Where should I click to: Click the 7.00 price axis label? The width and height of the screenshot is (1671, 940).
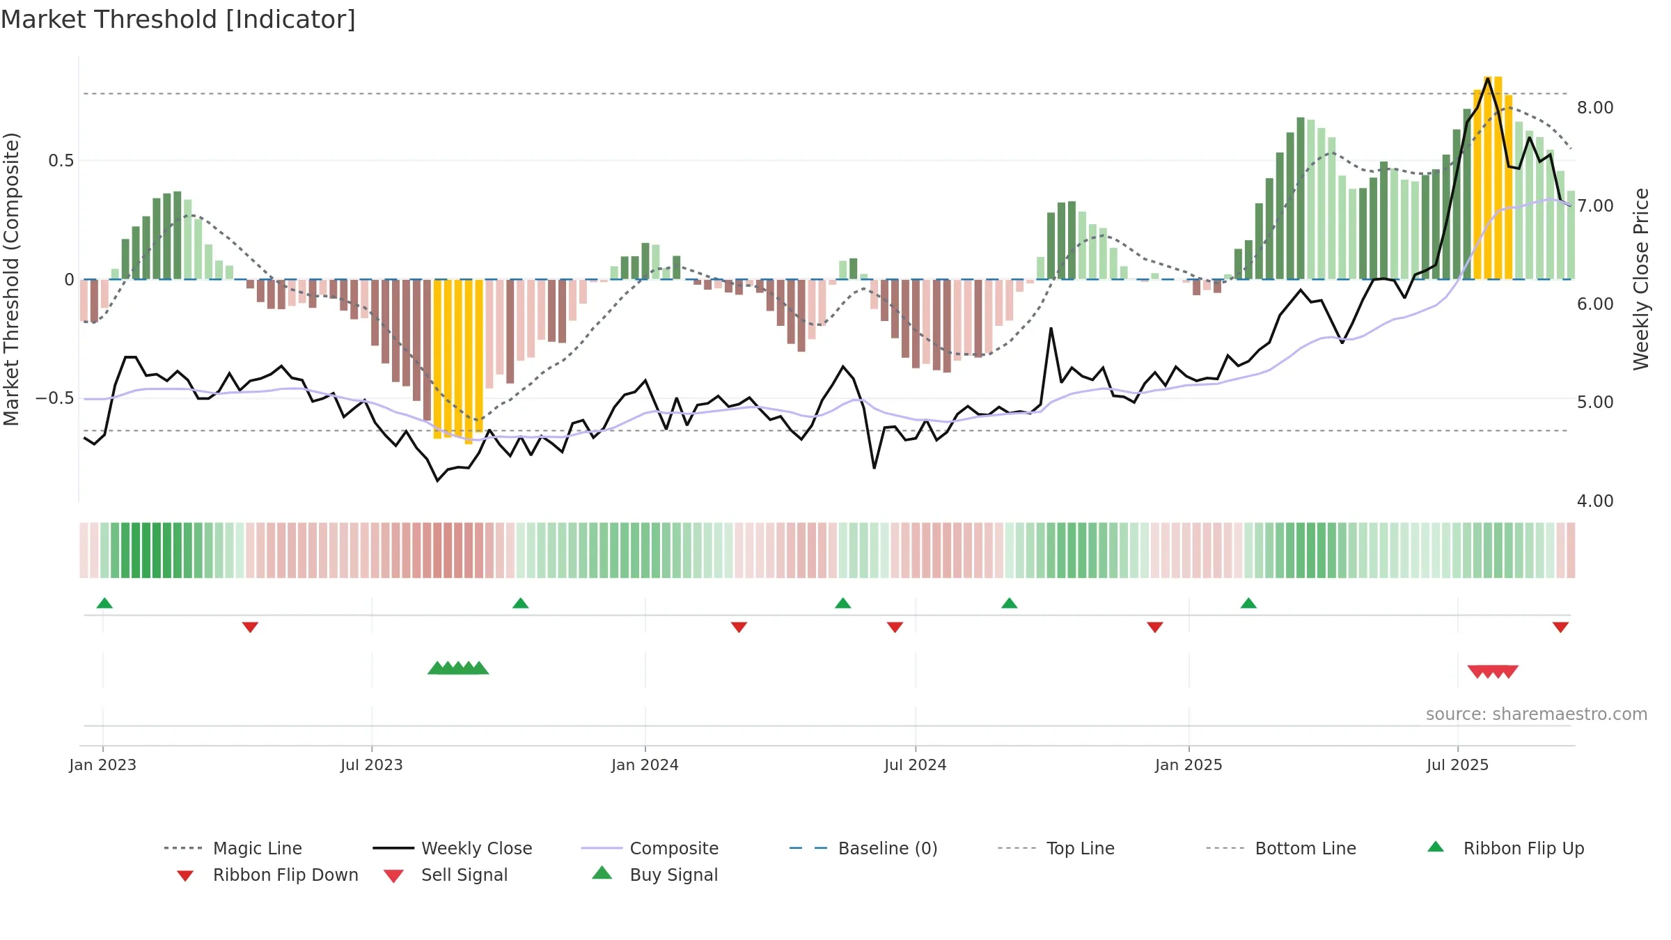click(1595, 206)
